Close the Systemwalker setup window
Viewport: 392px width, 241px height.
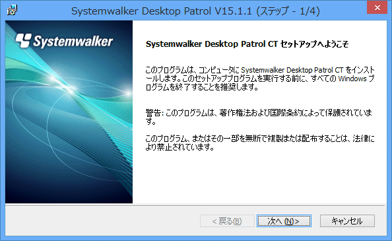[x=377, y=7]
